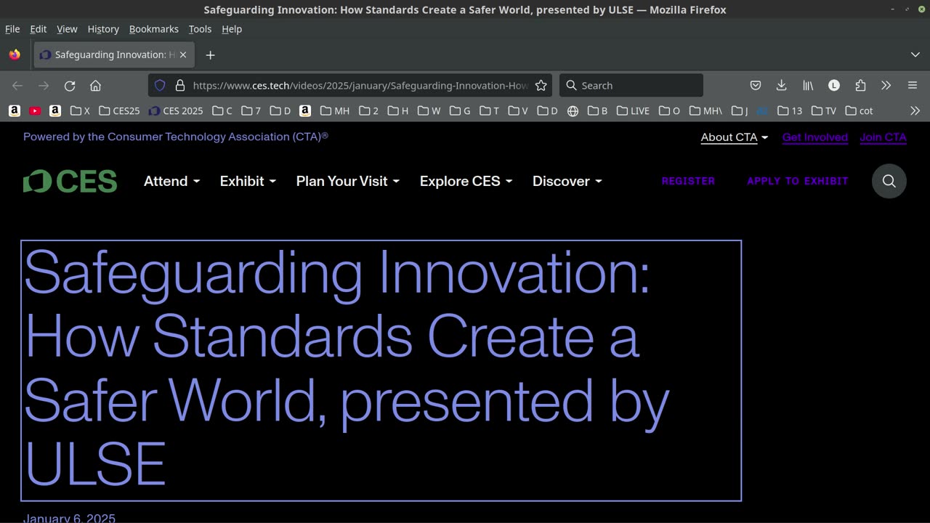Open the CES 2025 bookmark
Image resolution: width=930 pixels, height=523 pixels.
click(x=176, y=111)
